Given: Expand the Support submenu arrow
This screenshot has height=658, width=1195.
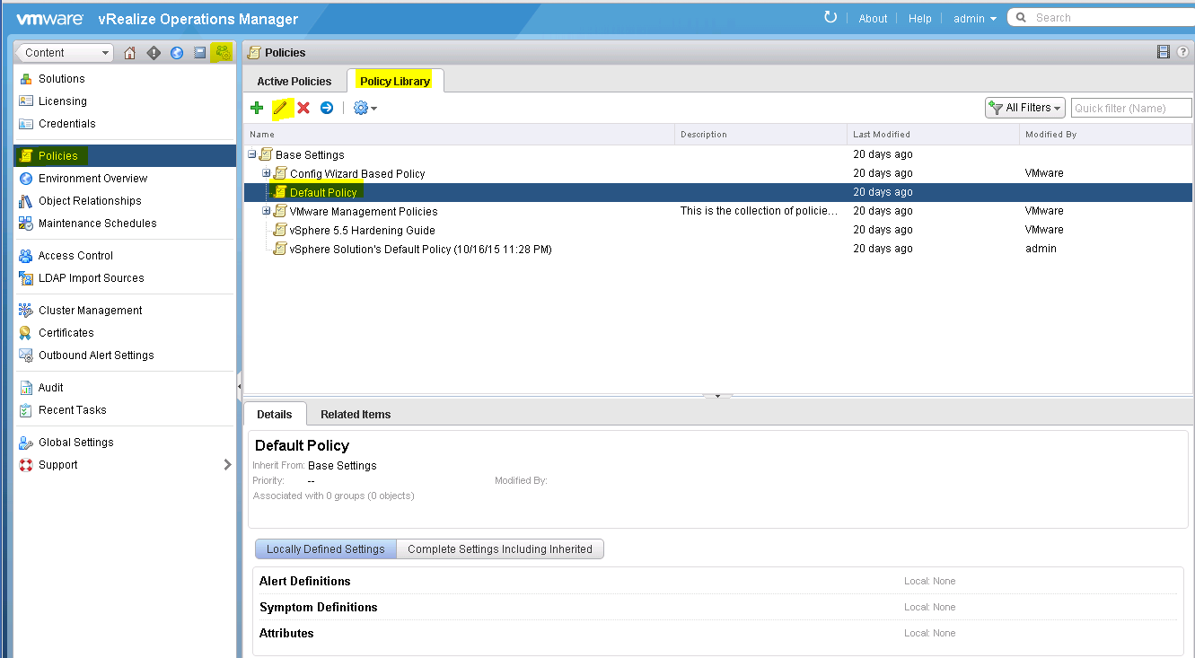Looking at the screenshot, I should [227, 465].
